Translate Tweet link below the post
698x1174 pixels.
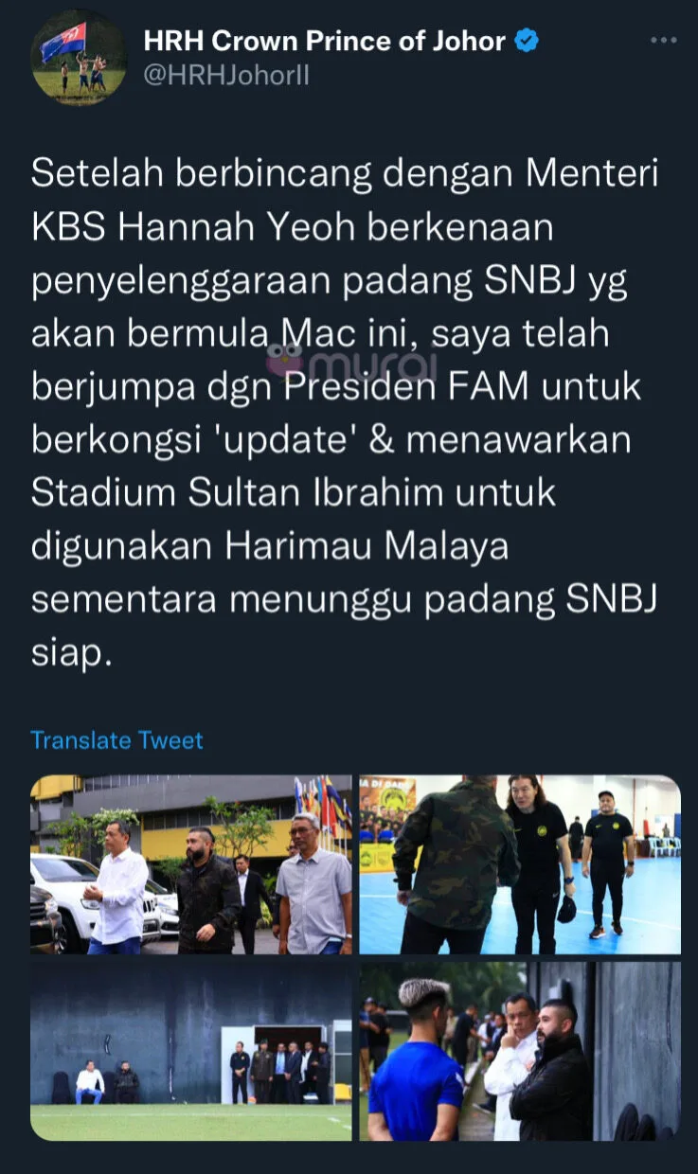click(x=116, y=740)
